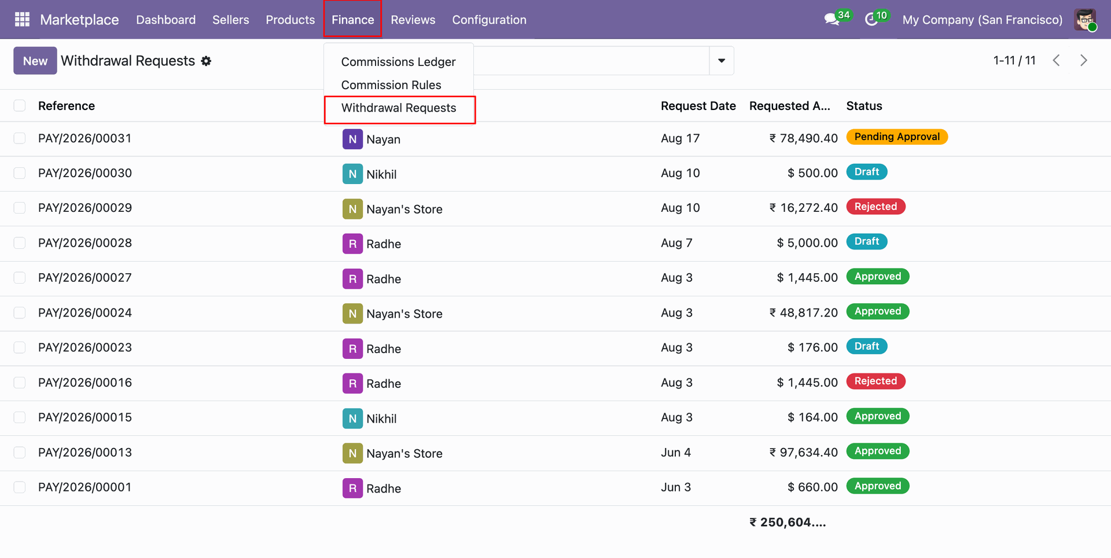Click inside the search input field
Screen dimensions: 1111x558
point(591,61)
